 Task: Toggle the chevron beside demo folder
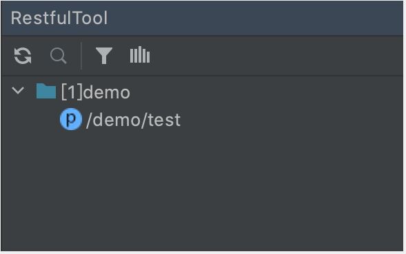pyautogui.click(x=18, y=91)
